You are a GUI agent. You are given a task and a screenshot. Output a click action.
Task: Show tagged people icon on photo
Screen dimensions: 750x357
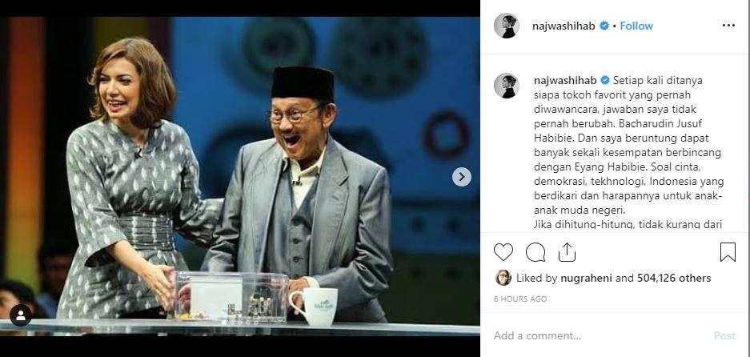21,315
